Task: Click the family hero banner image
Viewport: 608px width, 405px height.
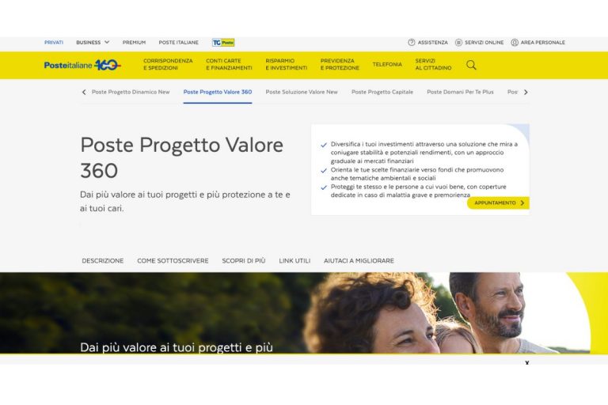Action: click(304, 312)
